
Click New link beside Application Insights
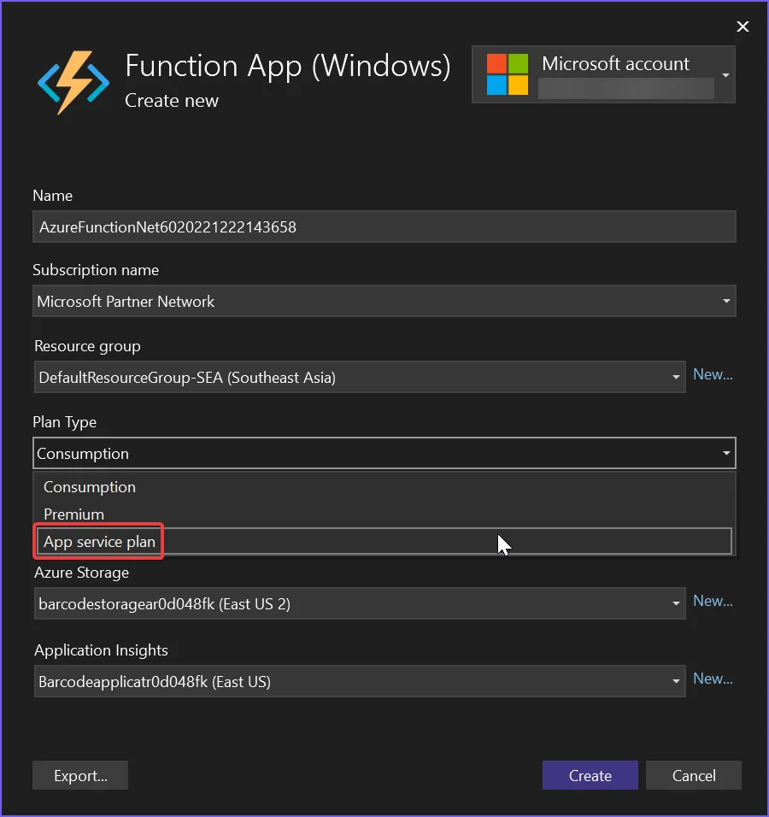(x=713, y=679)
